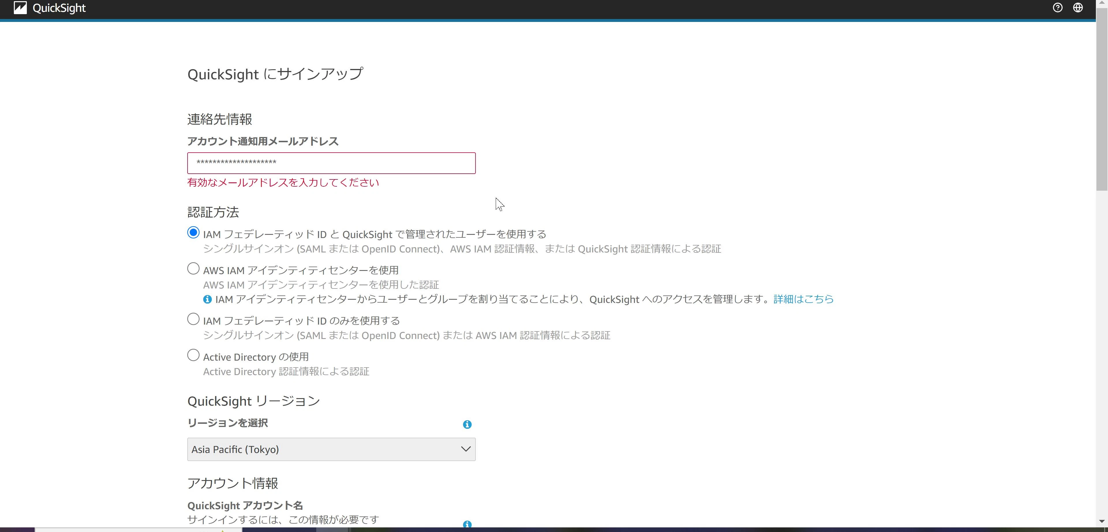Click the 認証方法 section heading
Screen dimensions: 1108x532
tap(213, 212)
